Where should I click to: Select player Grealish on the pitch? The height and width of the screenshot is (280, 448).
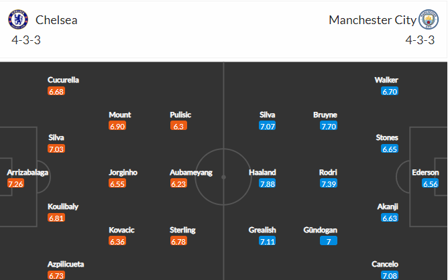262,230
